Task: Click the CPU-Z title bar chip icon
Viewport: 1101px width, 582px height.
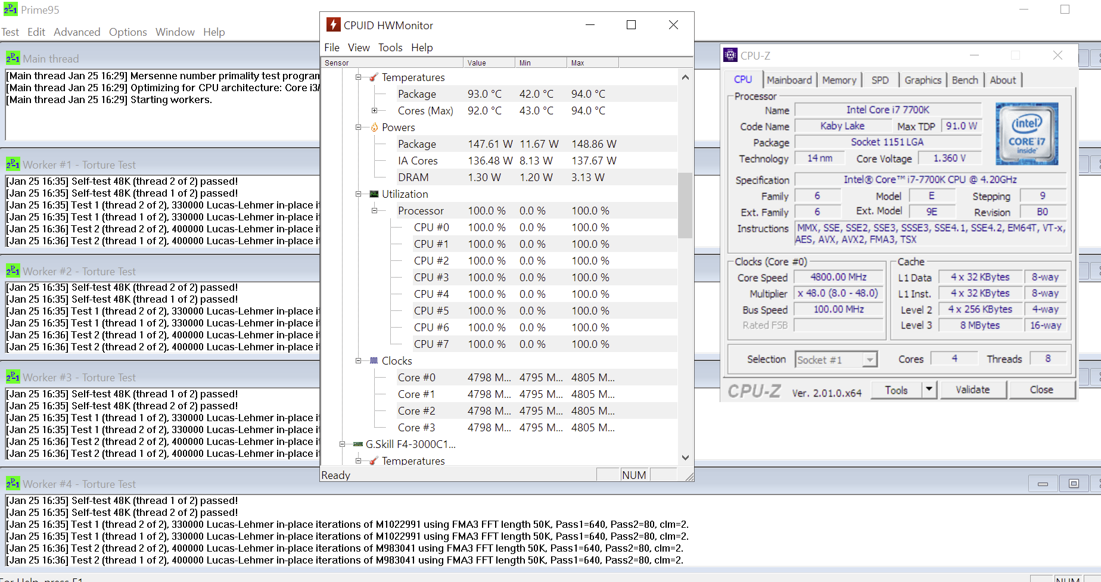Action: pyautogui.click(x=730, y=55)
